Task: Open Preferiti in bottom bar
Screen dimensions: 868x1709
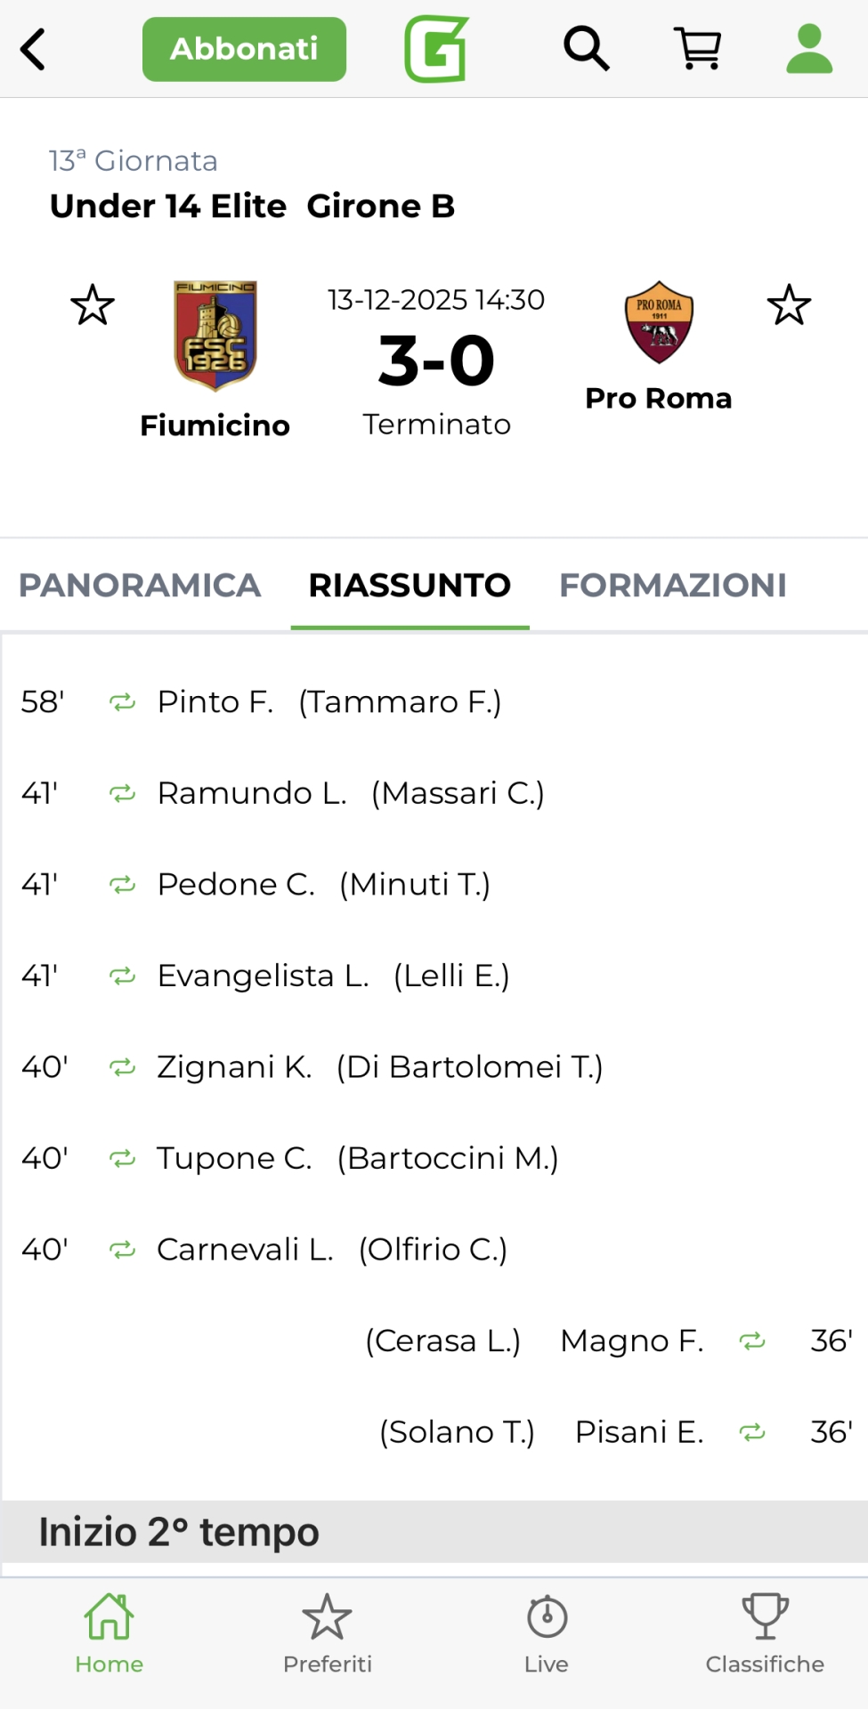Action: (328, 1633)
